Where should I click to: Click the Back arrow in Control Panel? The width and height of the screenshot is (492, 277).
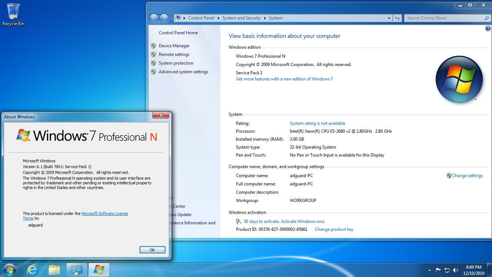point(154,18)
